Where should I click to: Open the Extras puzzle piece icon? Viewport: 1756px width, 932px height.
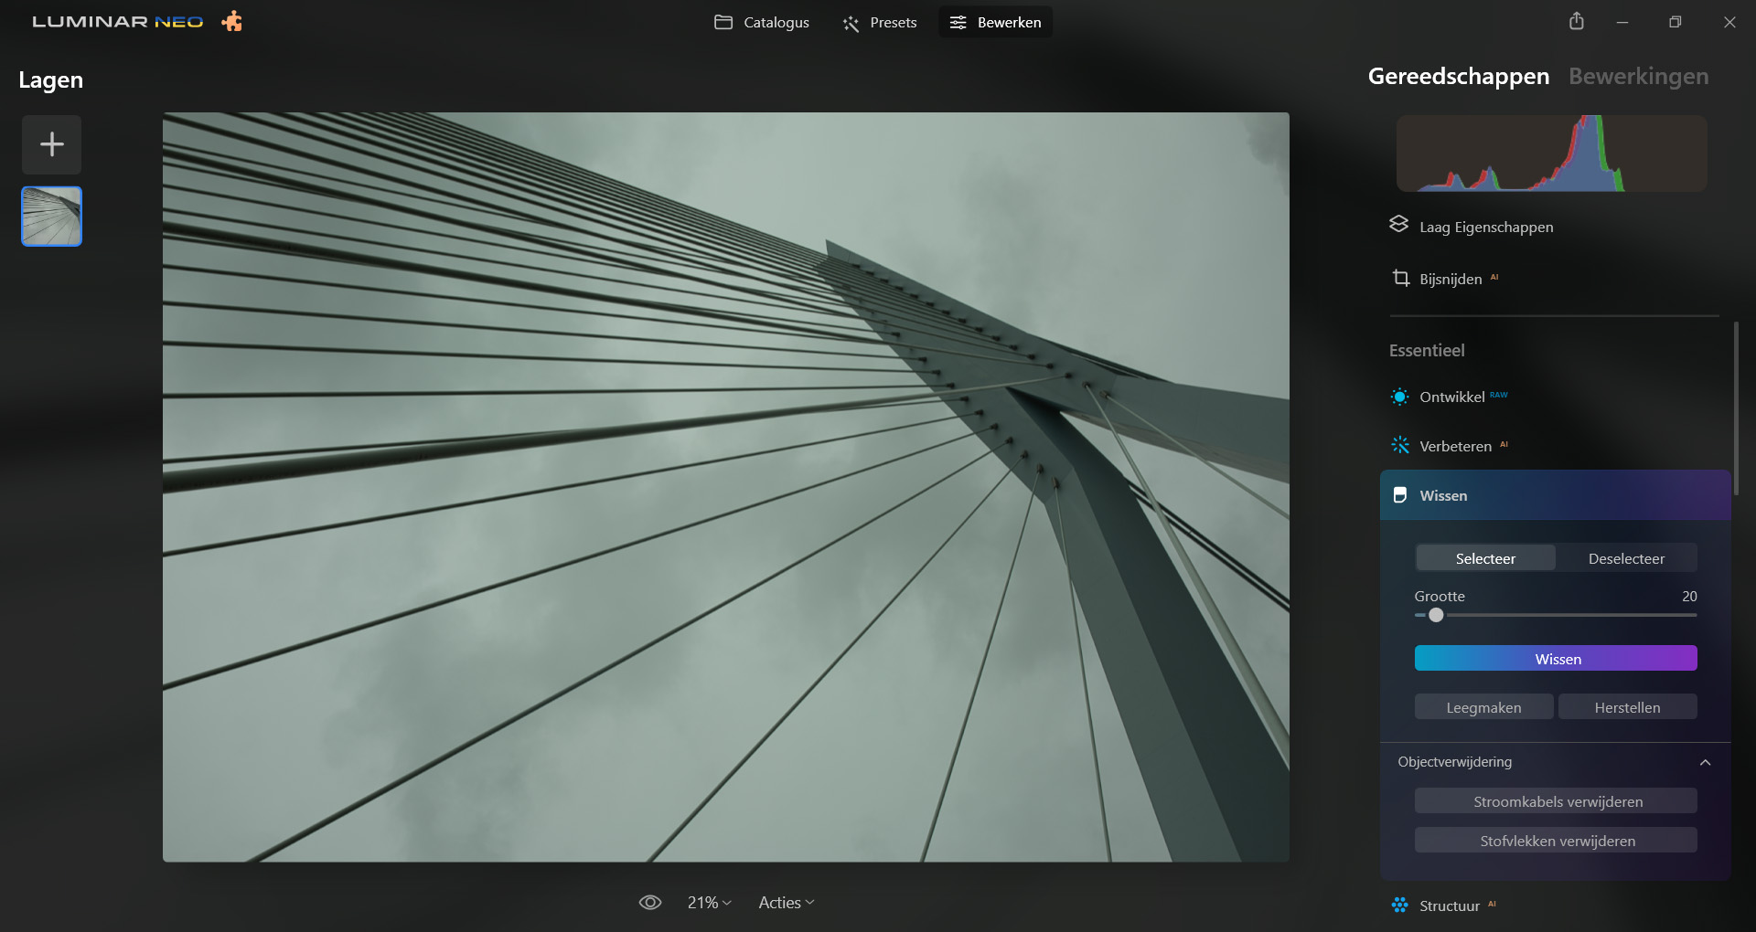pos(232,21)
